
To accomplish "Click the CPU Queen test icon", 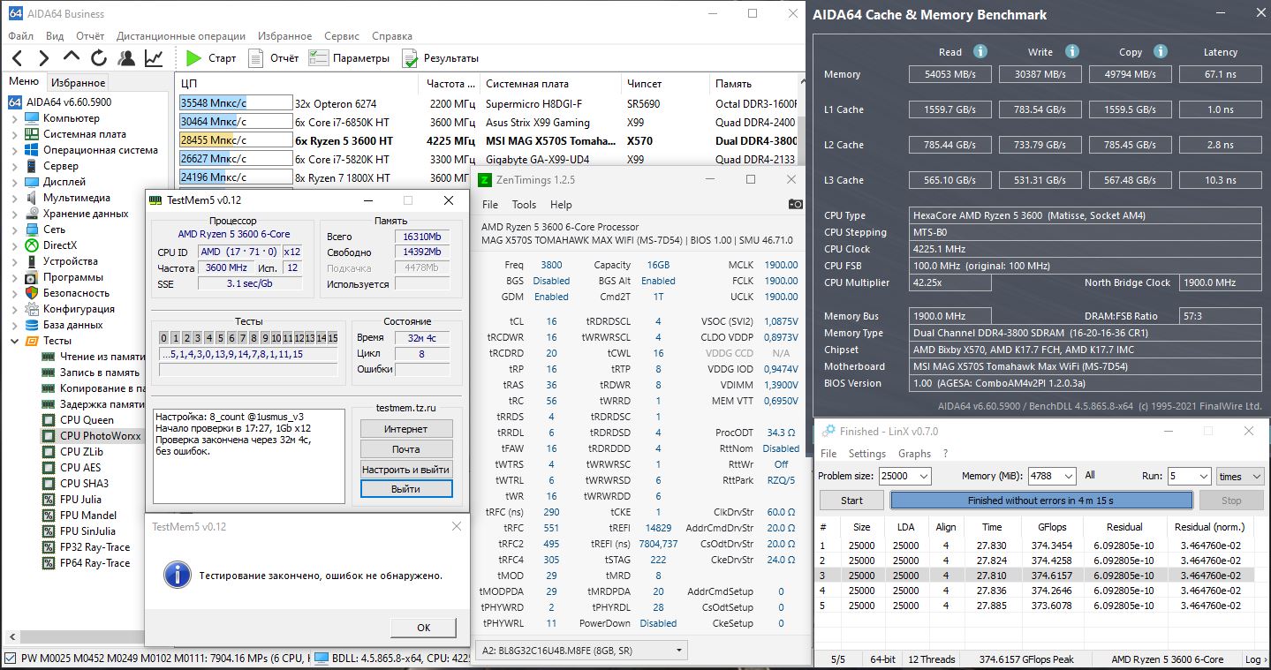I will (49, 420).
